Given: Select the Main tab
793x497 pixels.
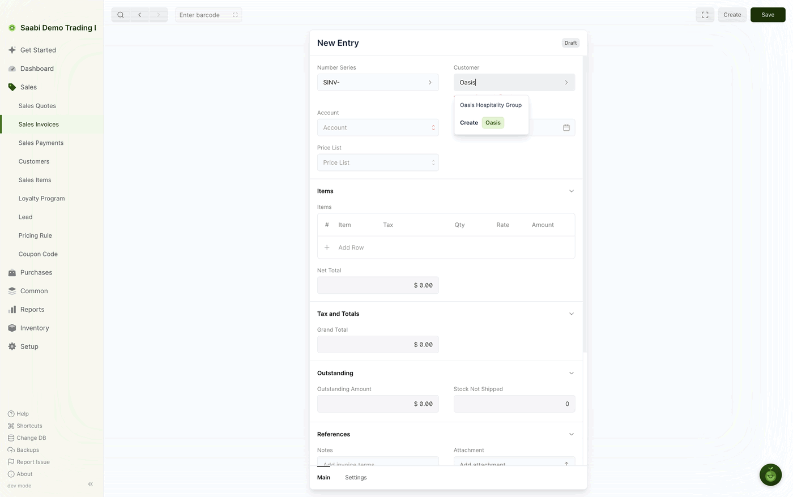Looking at the screenshot, I should 323,478.
